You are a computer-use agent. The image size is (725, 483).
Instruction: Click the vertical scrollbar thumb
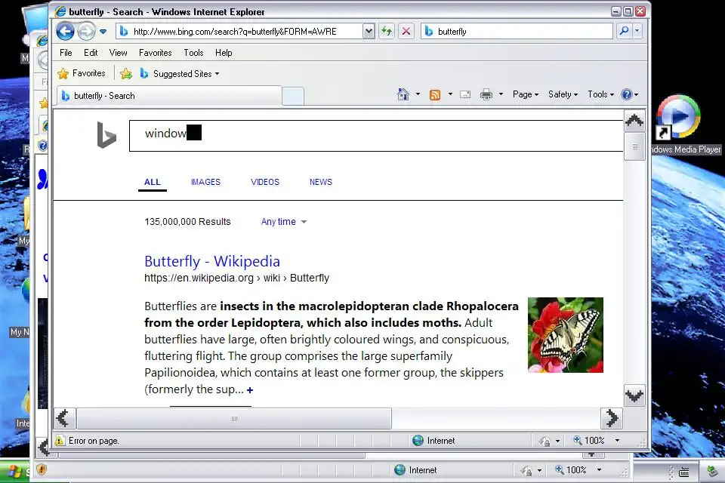point(634,146)
